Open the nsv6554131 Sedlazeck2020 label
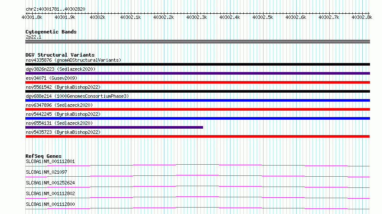Image resolution: width=382 pixels, height=214 pixels. point(59,123)
